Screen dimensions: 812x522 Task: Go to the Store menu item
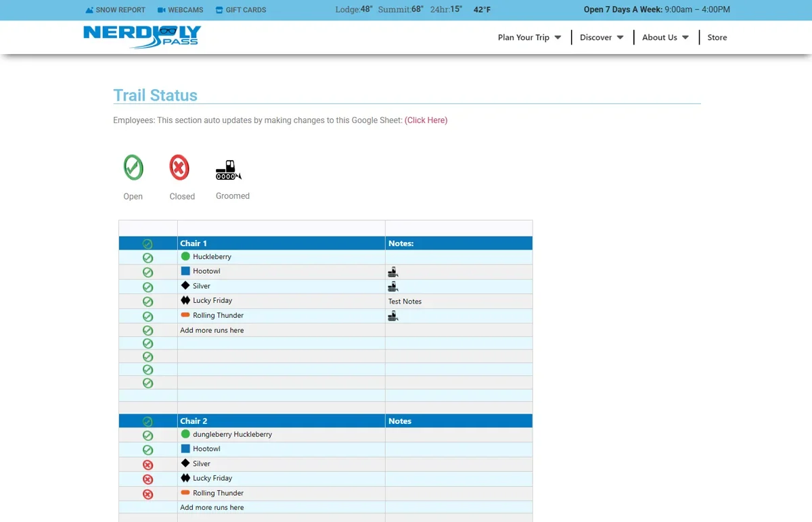click(717, 37)
